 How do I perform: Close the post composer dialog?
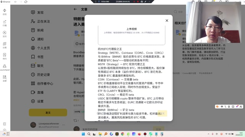pyautogui.click(x=167, y=21)
